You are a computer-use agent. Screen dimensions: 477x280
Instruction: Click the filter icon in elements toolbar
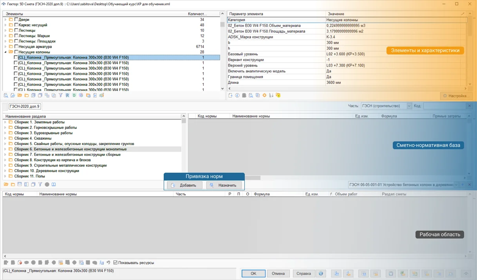click(61, 95)
